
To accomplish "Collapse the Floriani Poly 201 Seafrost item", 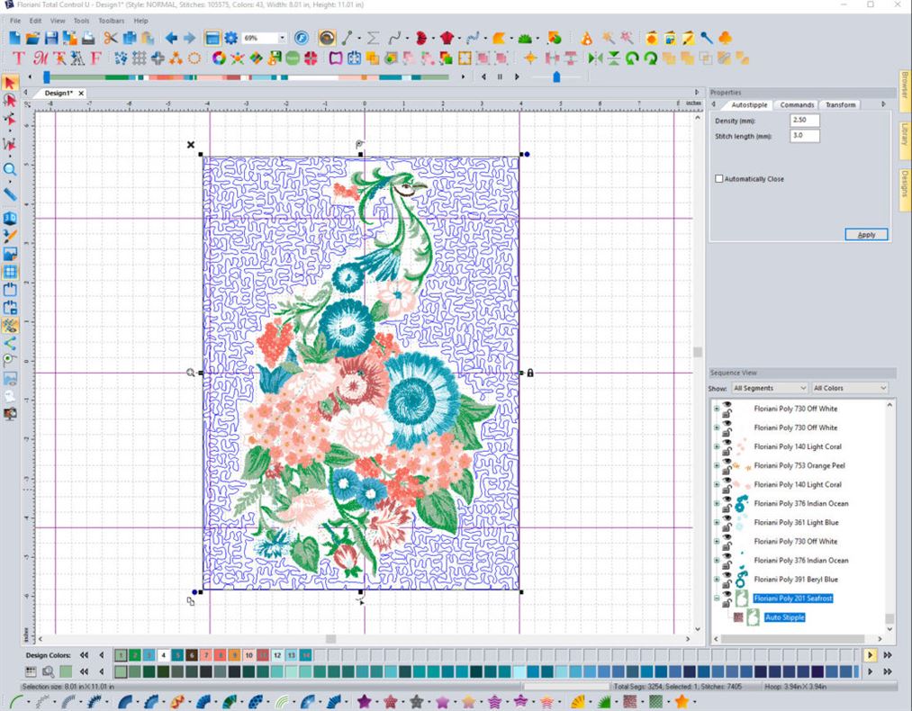I will point(715,595).
